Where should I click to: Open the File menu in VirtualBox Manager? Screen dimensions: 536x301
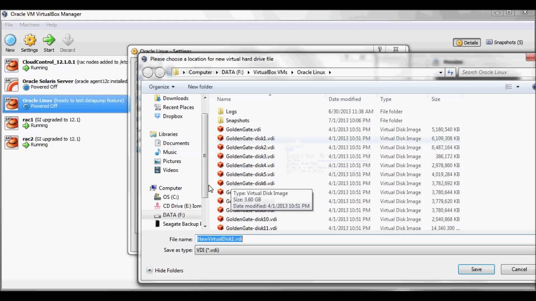coord(9,25)
